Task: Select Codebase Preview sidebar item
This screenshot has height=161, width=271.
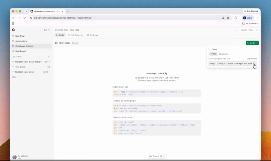Action: (31, 46)
